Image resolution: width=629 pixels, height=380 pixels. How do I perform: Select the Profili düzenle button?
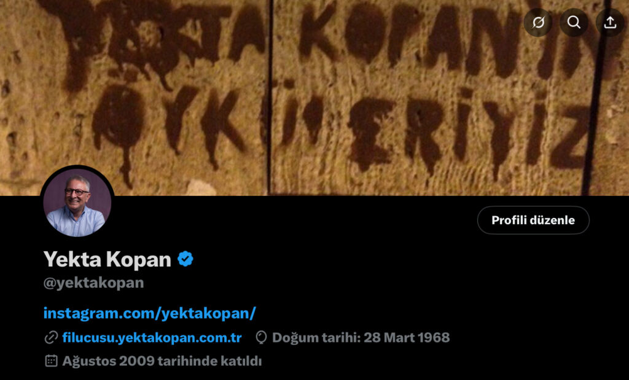pos(533,220)
